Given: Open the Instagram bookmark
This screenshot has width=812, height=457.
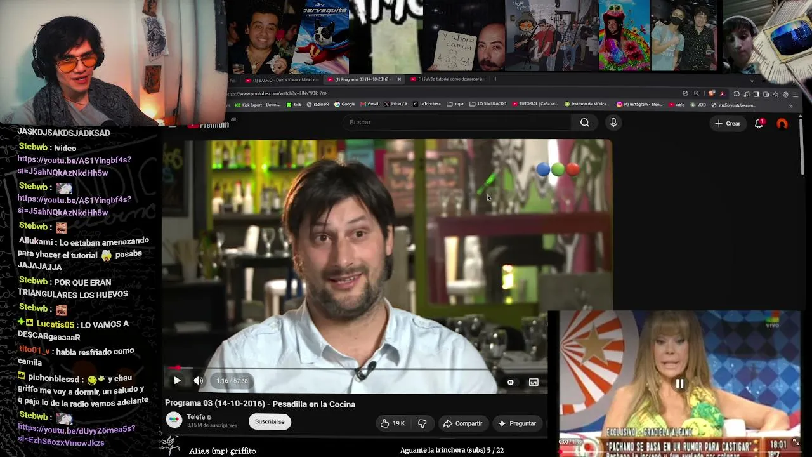Looking at the screenshot, I should [639, 104].
